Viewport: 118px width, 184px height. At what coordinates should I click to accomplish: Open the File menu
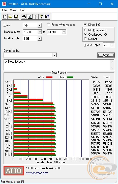point(4,10)
